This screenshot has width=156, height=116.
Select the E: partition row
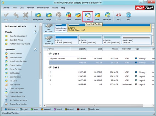(102, 72)
